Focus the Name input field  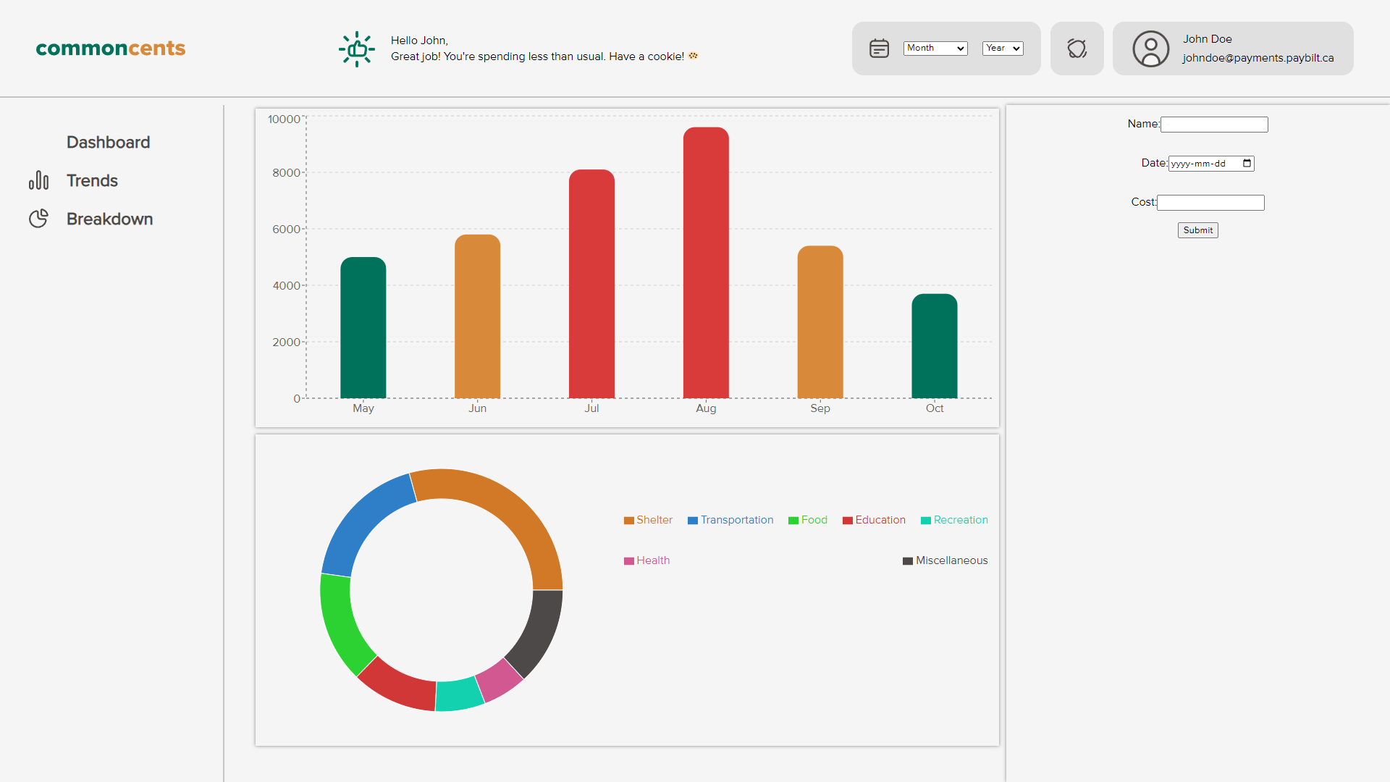tap(1214, 125)
